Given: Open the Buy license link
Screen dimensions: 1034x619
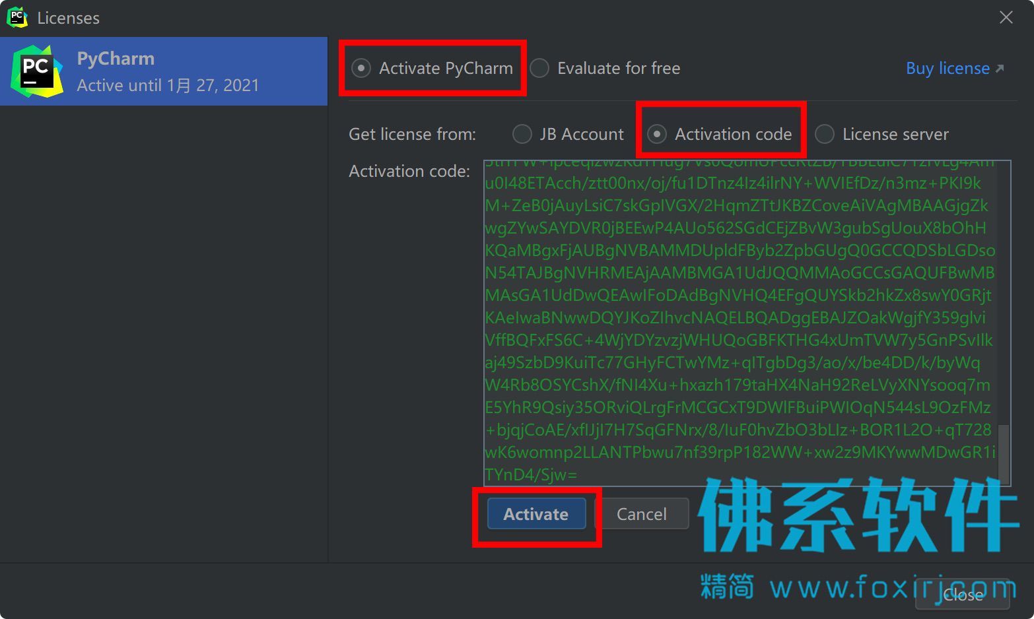Looking at the screenshot, I should [x=948, y=68].
